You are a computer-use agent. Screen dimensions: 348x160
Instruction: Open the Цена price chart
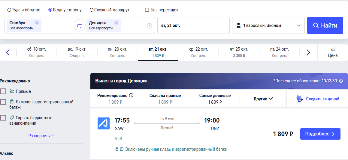click(333, 52)
